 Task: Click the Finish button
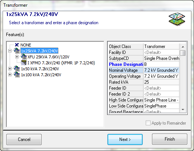click(169, 139)
